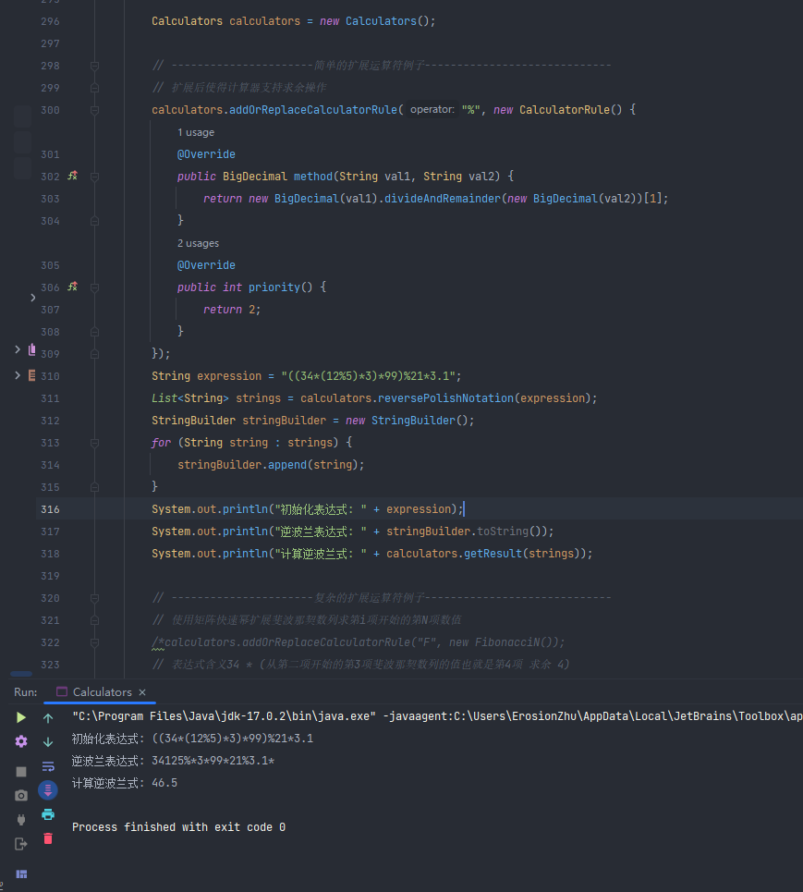Collapse the code block at line 300
This screenshot has width=803, height=892.
tap(94, 110)
